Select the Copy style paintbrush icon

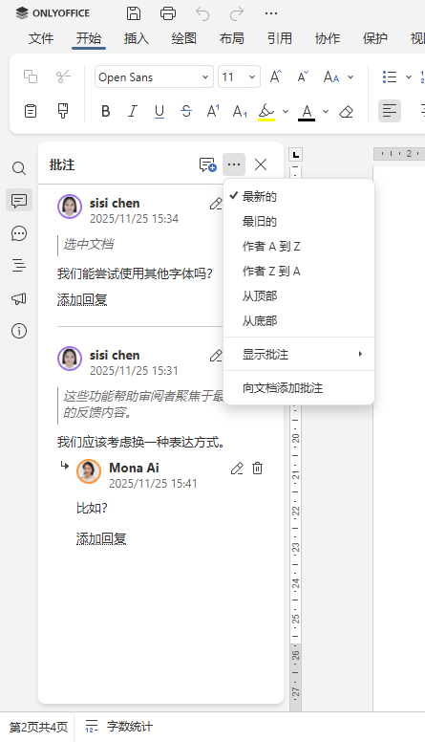click(63, 111)
